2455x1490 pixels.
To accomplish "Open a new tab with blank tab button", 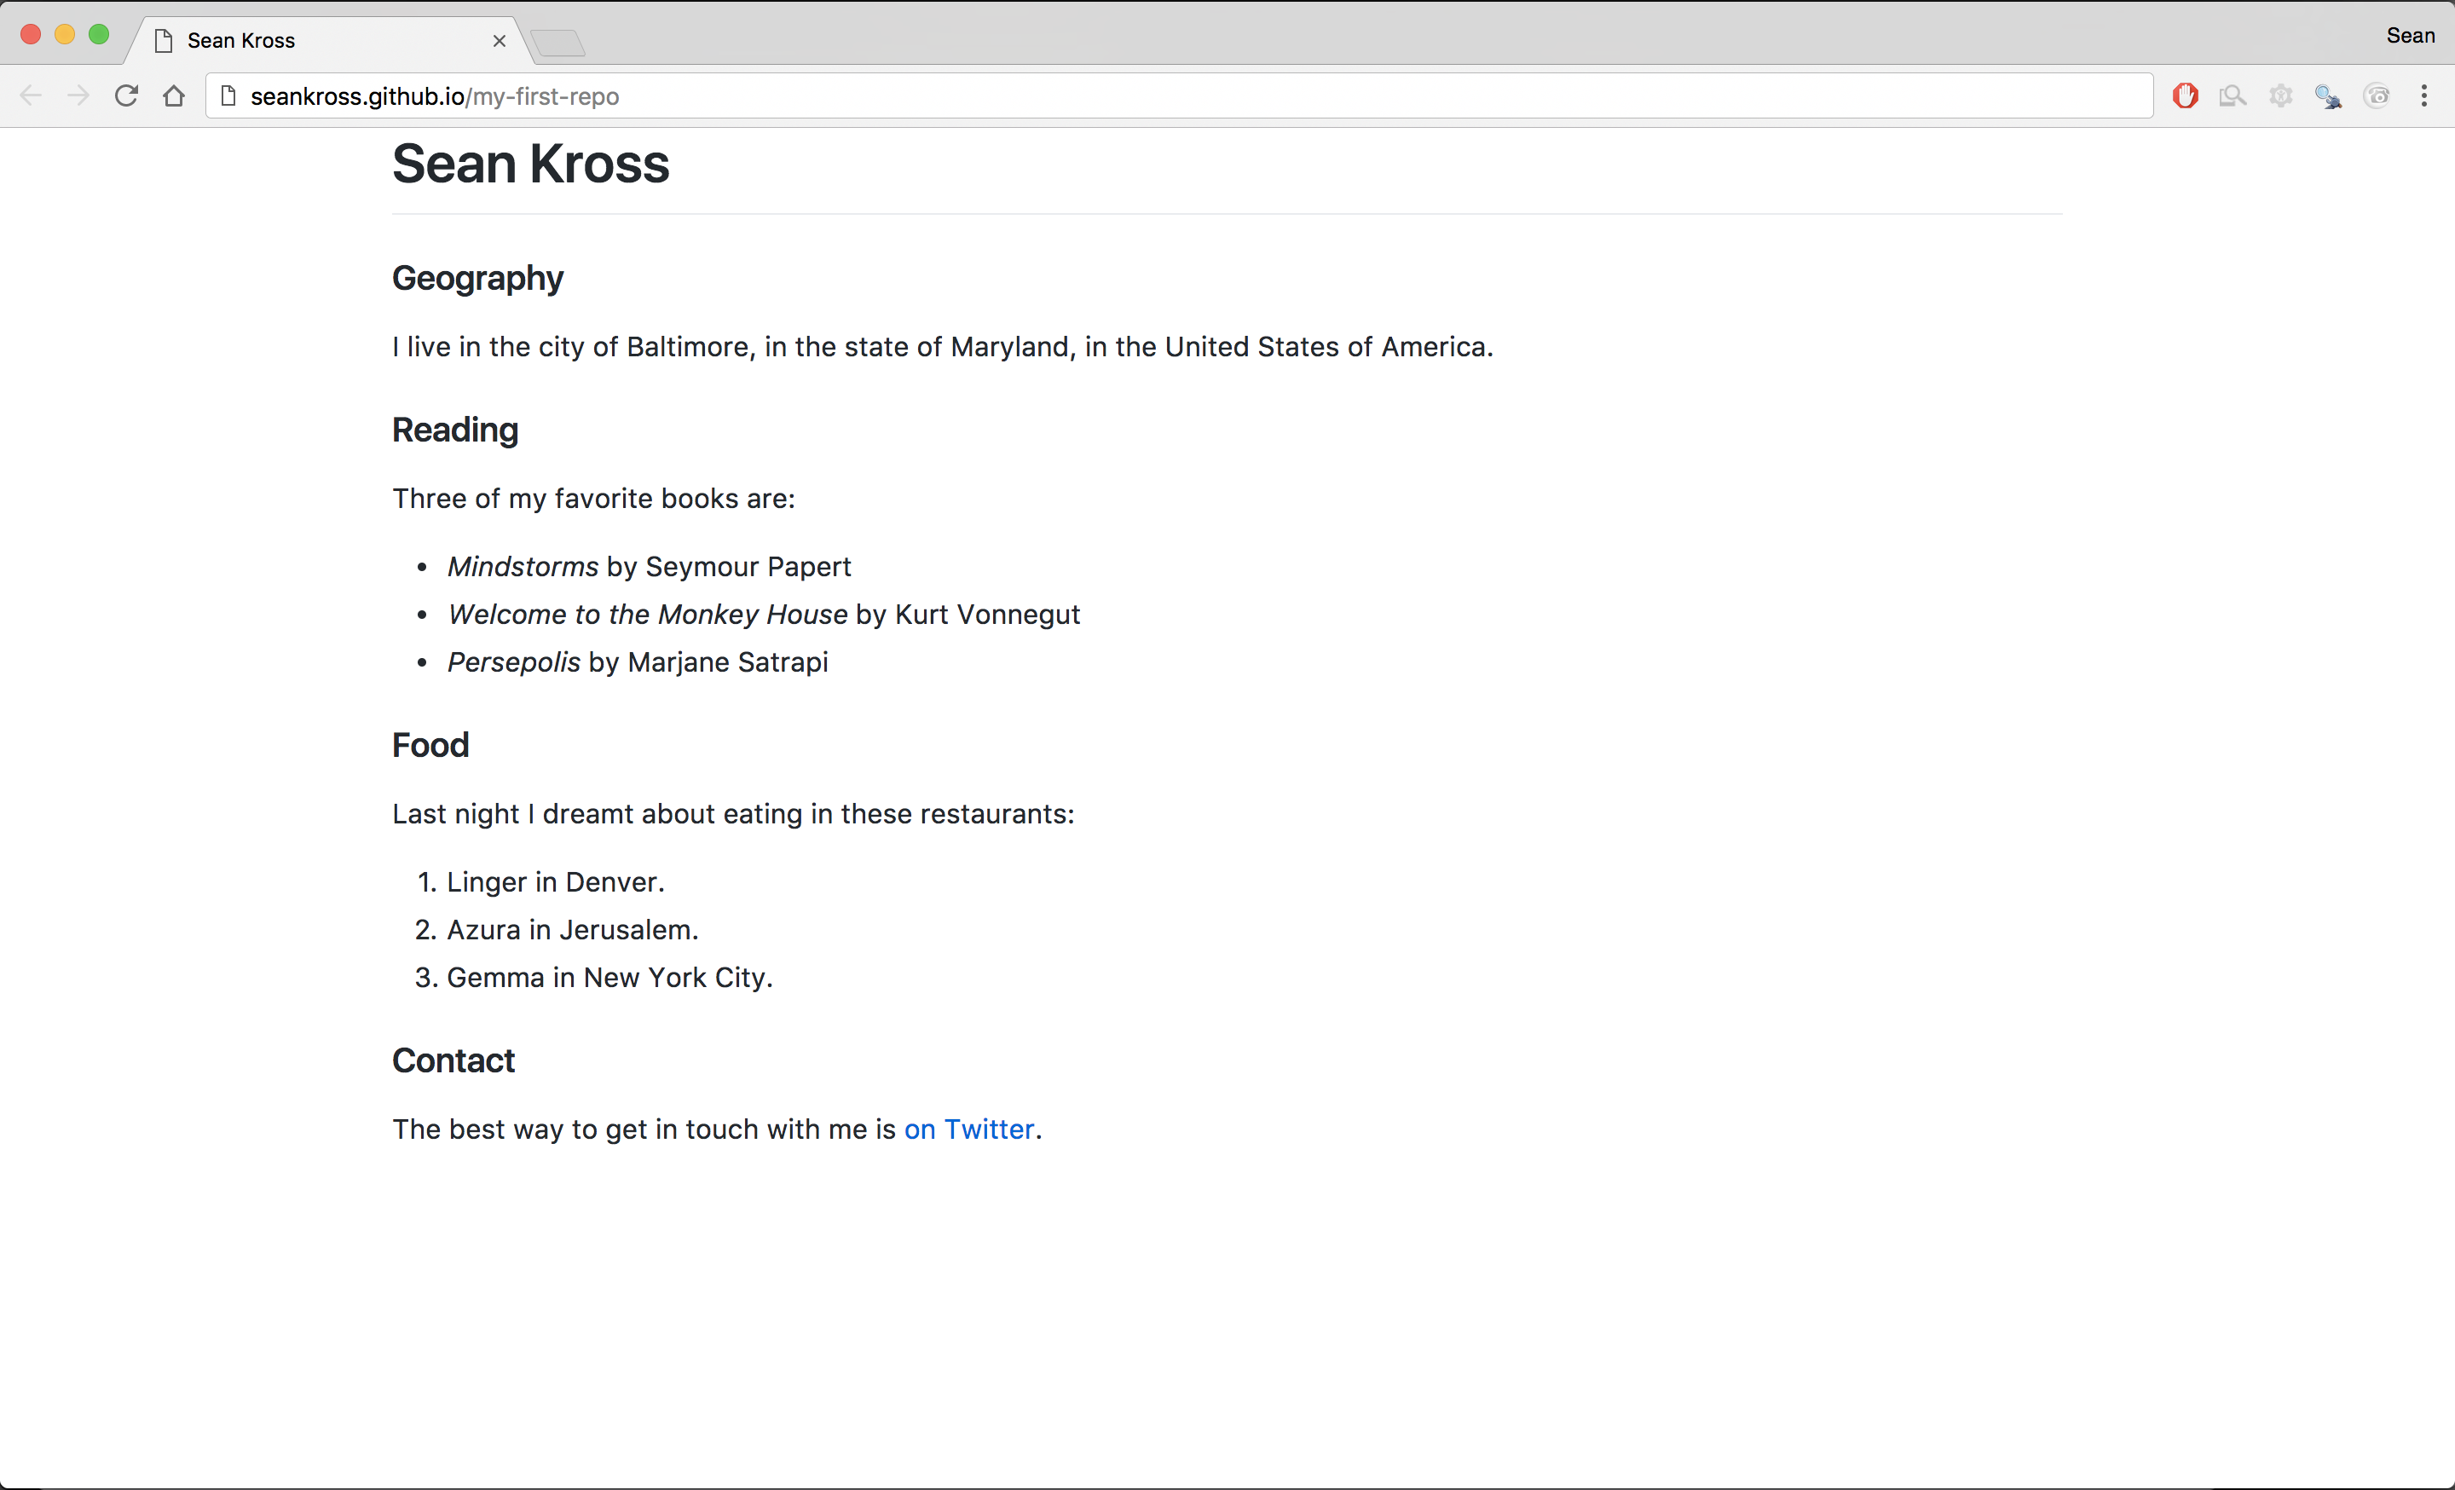I will [x=558, y=43].
